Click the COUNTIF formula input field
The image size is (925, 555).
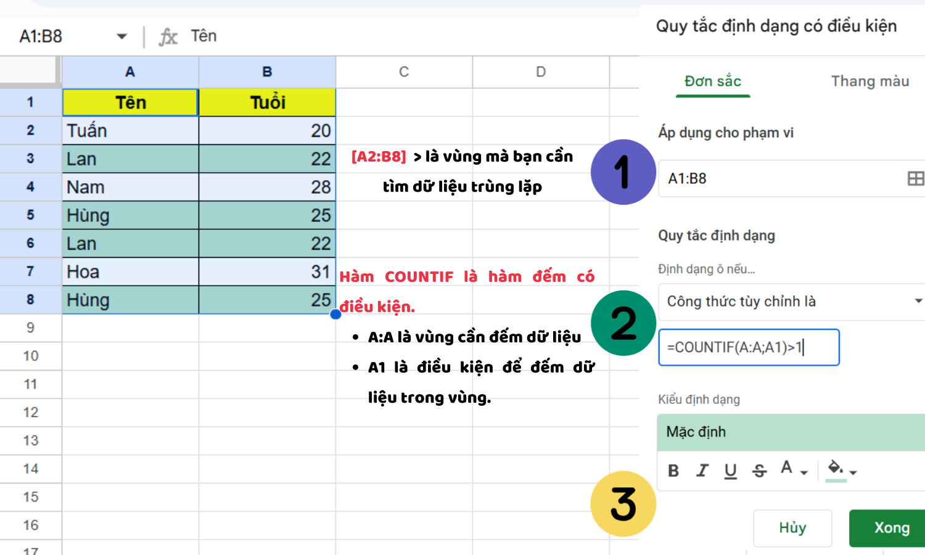[749, 347]
